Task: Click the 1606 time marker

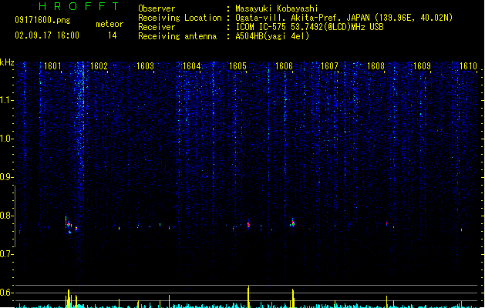Action: point(284,66)
